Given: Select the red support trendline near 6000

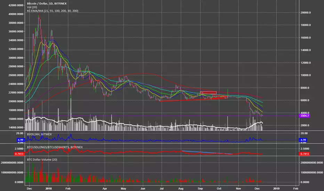Looking at the screenshot, I should 194,100.
